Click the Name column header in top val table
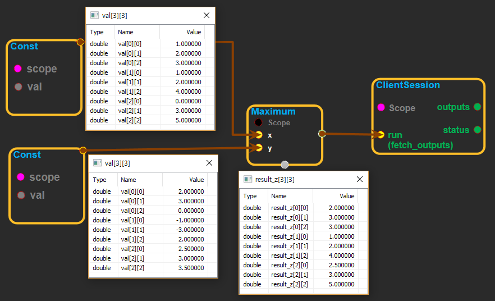495x301 pixels. (x=126, y=32)
